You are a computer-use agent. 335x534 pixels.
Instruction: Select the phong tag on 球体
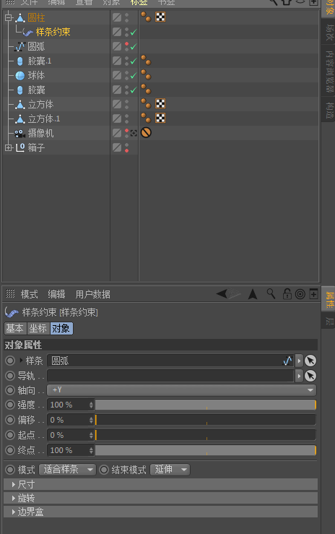[x=147, y=74]
